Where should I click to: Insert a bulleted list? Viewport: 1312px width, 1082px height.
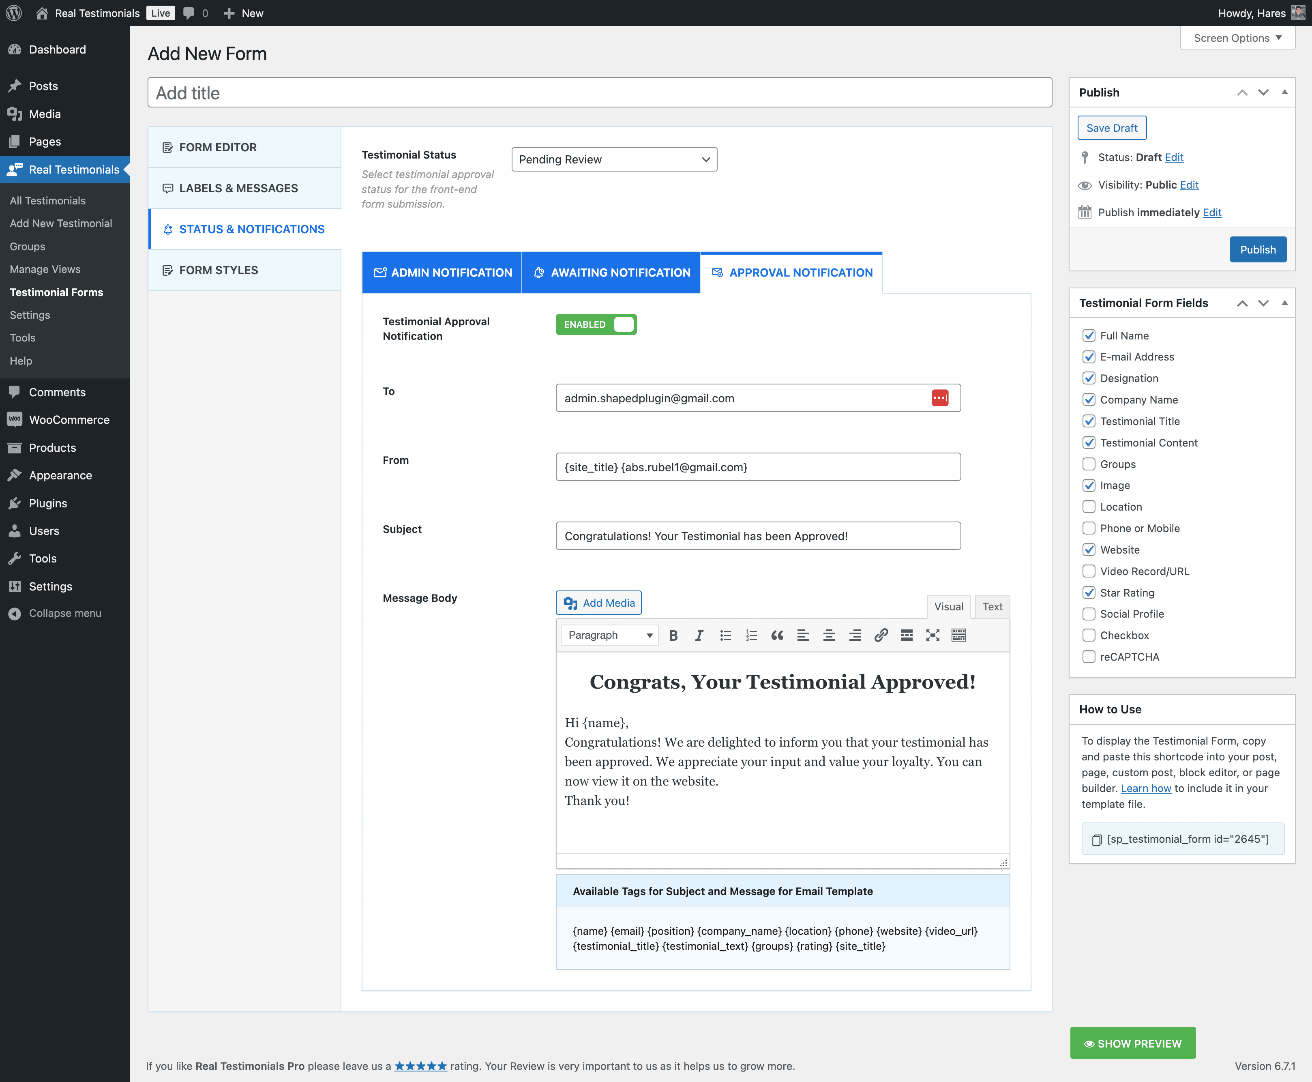725,635
